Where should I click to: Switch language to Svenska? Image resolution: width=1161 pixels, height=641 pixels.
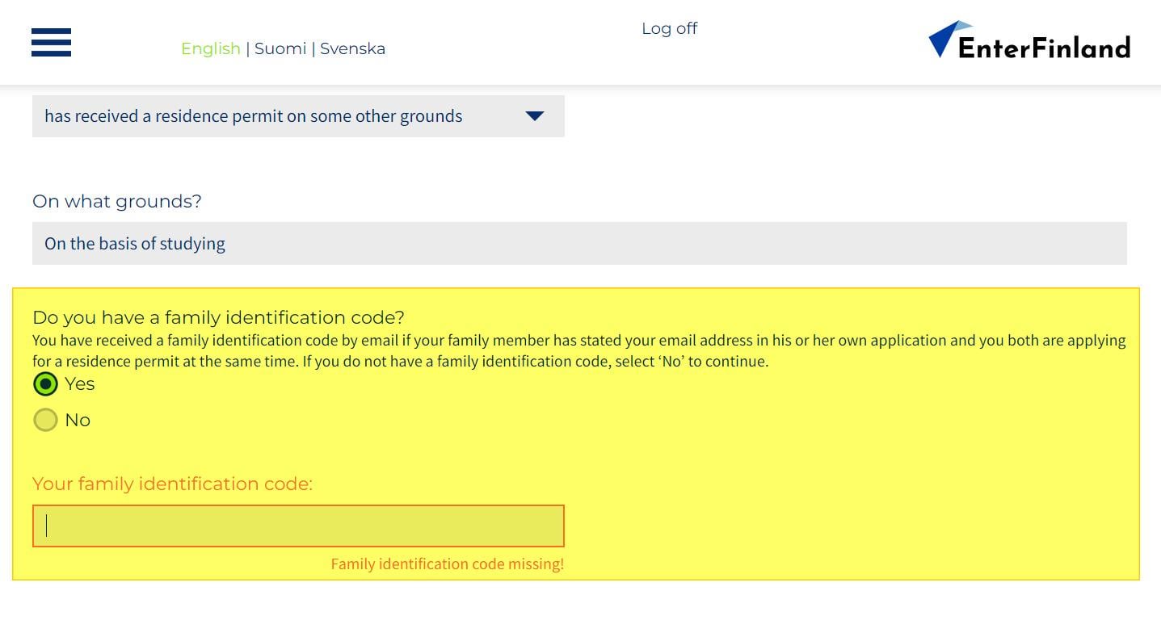click(352, 48)
